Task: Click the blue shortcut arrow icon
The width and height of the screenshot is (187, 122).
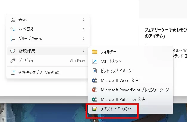Action: [95, 61]
